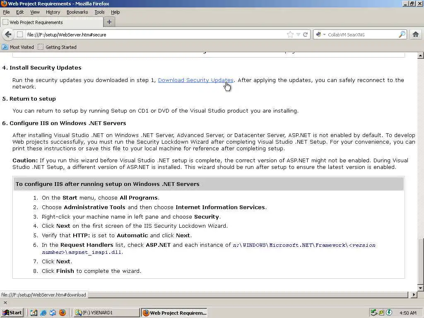The height and width of the screenshot is (318, 424).
Task: Open the Bookmarks menu
Action: [x=77, y=12]
